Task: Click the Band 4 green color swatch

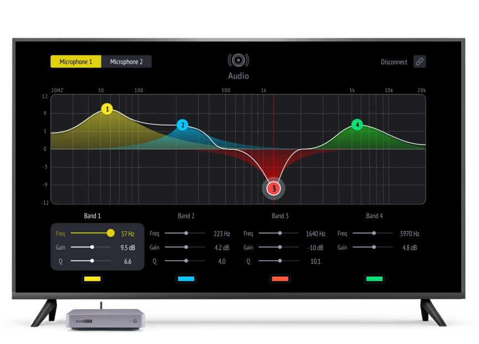Action: point(374,279)
